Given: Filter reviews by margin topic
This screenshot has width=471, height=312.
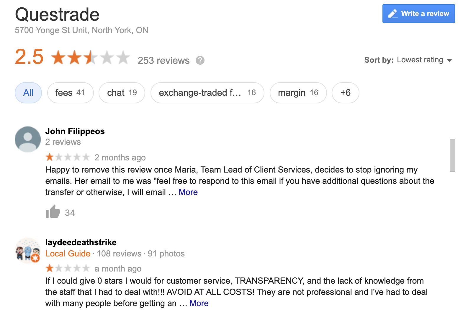Looking at the screenshot, I should 298,93.
